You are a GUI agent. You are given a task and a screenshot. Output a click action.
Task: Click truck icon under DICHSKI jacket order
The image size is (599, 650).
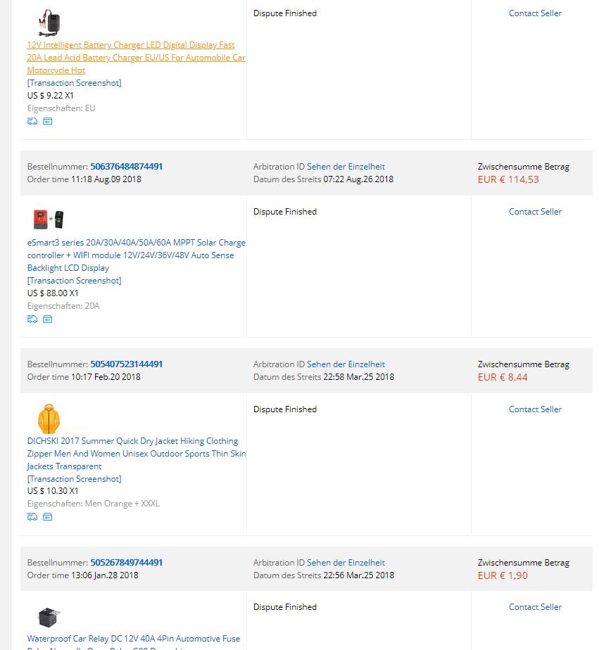point(32,516)
